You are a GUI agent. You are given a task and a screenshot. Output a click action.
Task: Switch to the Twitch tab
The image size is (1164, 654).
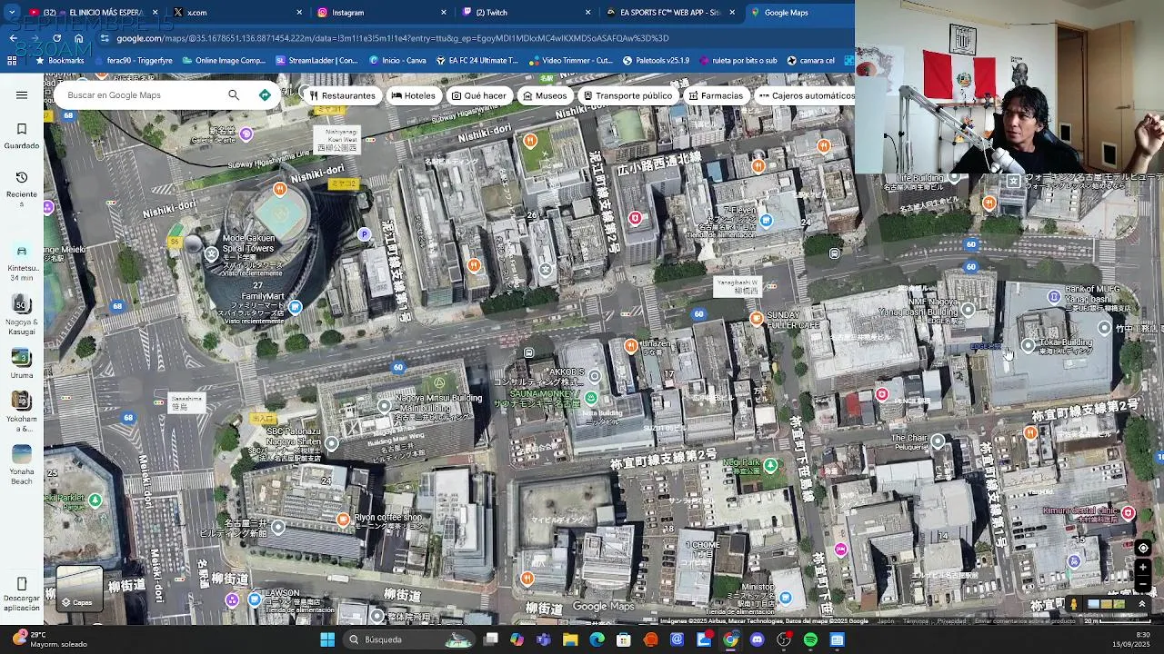click(x=527, y=13)
